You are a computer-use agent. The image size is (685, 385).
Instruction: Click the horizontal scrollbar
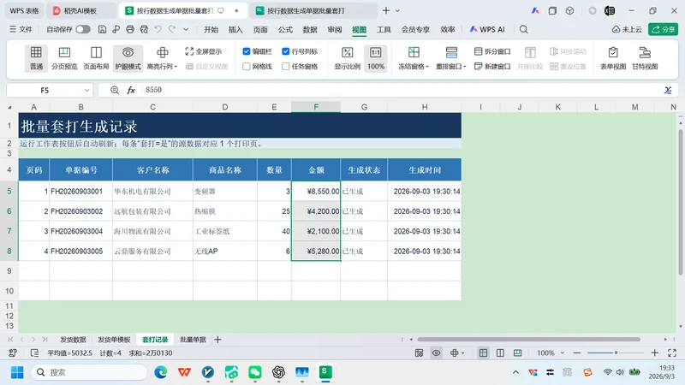pos(528,339)
